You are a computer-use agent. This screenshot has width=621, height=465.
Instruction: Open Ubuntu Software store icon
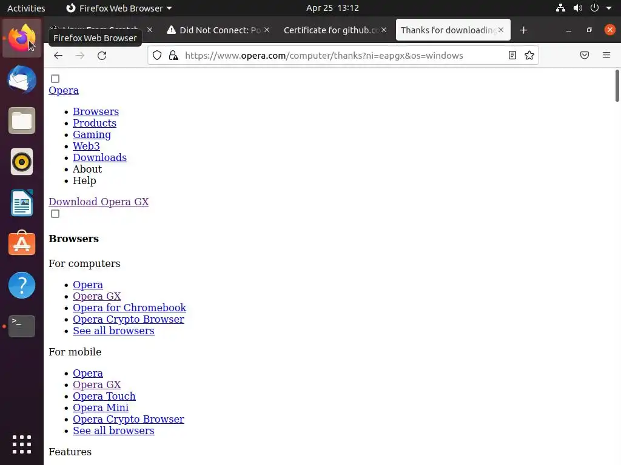[x=22, y=243]
